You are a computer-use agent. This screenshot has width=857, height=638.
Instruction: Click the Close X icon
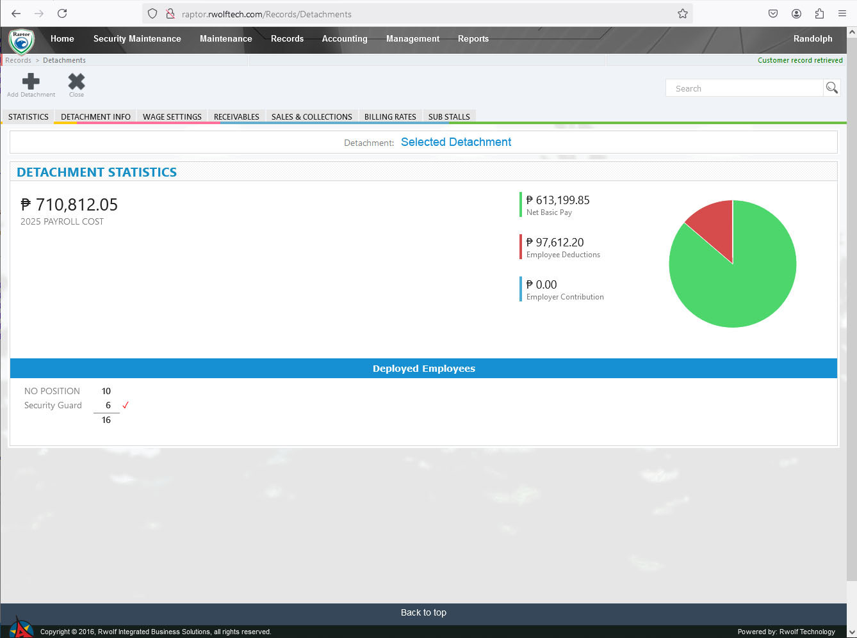point(76,82)
